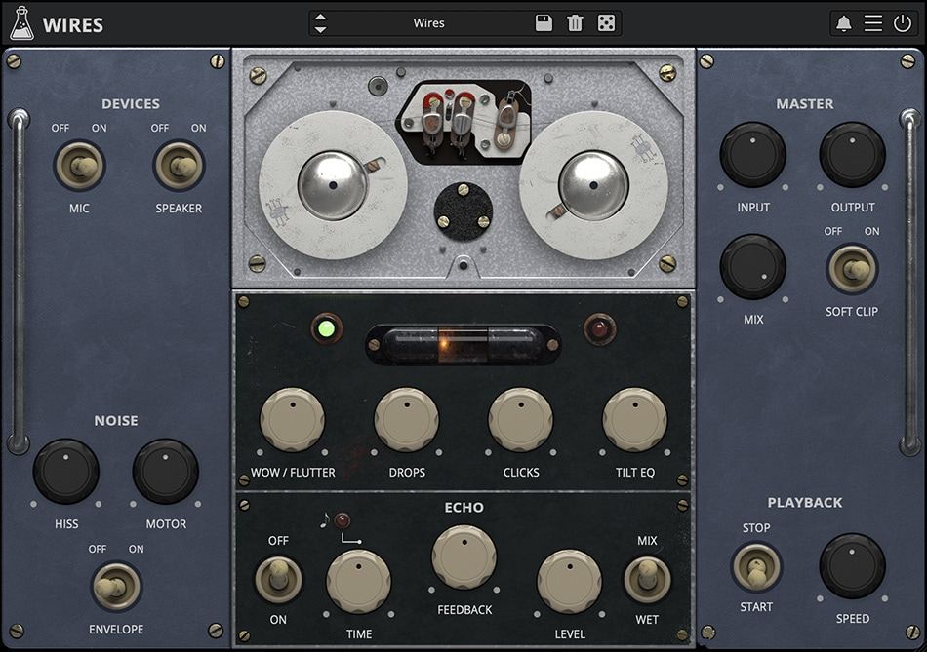Viewport: 927px width, 652px height.
Task: Click the DEVICES section header
Action: click(131, 103)
